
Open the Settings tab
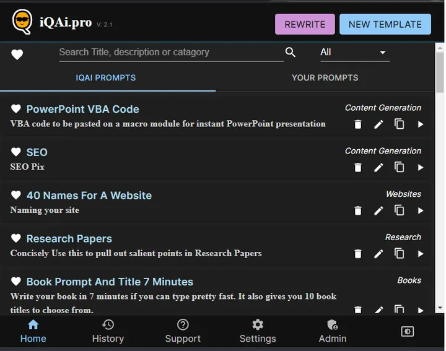(258, 331)
